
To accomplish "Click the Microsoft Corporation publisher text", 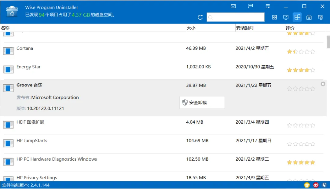I will click(x=55, y=97).
